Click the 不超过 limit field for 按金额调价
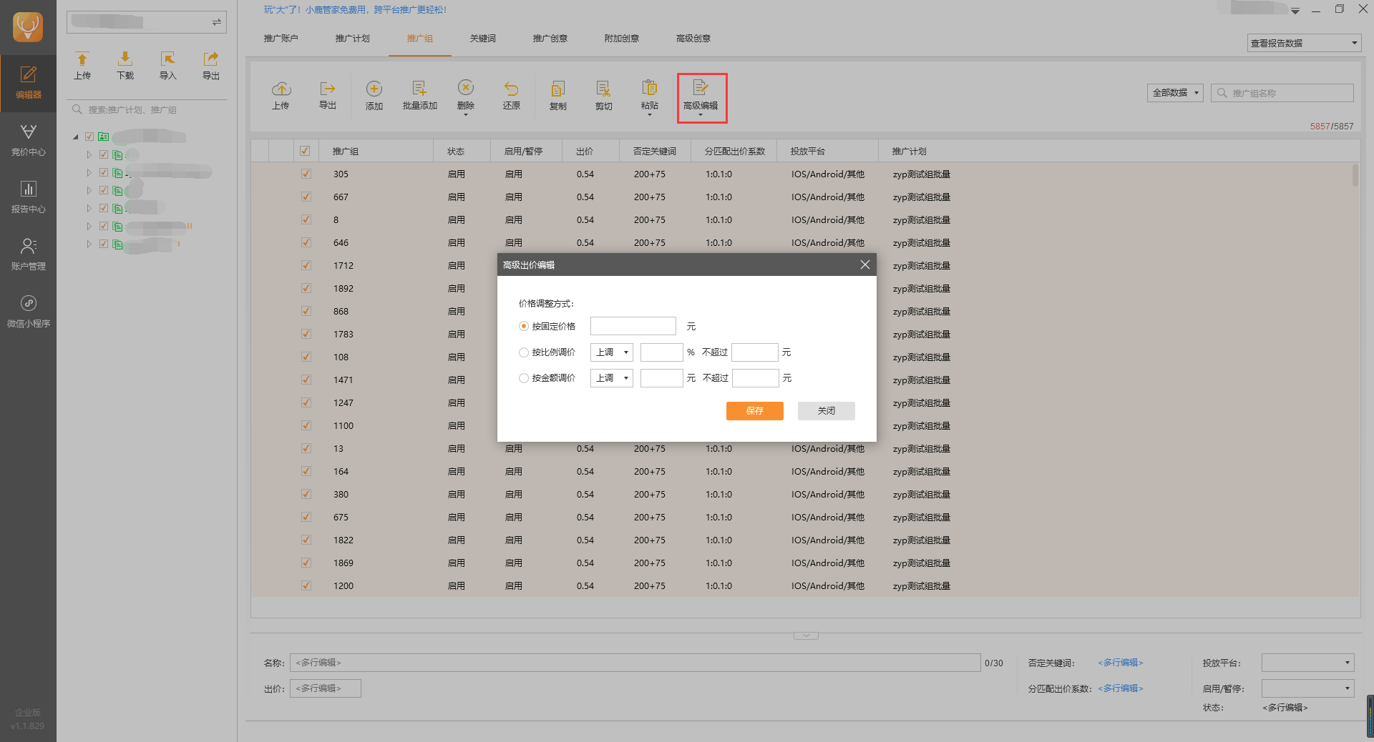The height and width of the screenshot is (742, 1374). (x=756, y=378)
